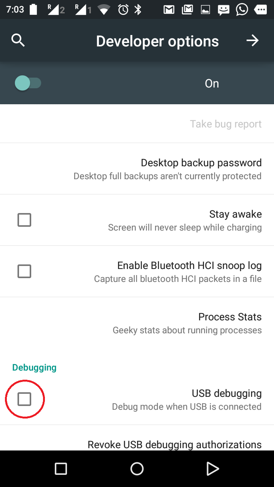This screenshot has width=274, height=487.
Task: Tap the Gmail notification icon
Action: pyautogui.click(x=169, y=10)
